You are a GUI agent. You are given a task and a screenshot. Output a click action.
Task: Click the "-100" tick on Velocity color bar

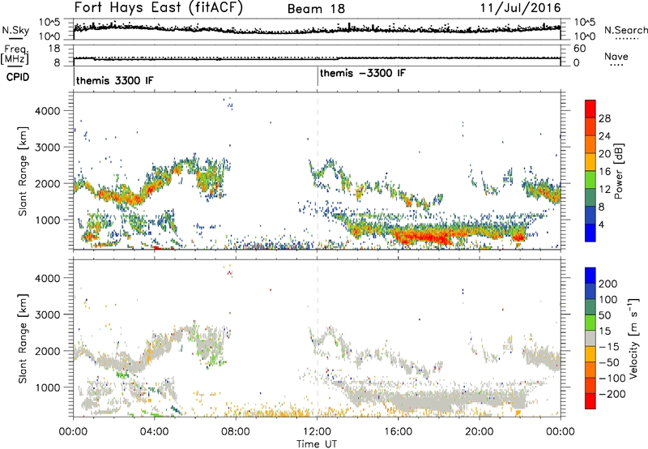612,378
